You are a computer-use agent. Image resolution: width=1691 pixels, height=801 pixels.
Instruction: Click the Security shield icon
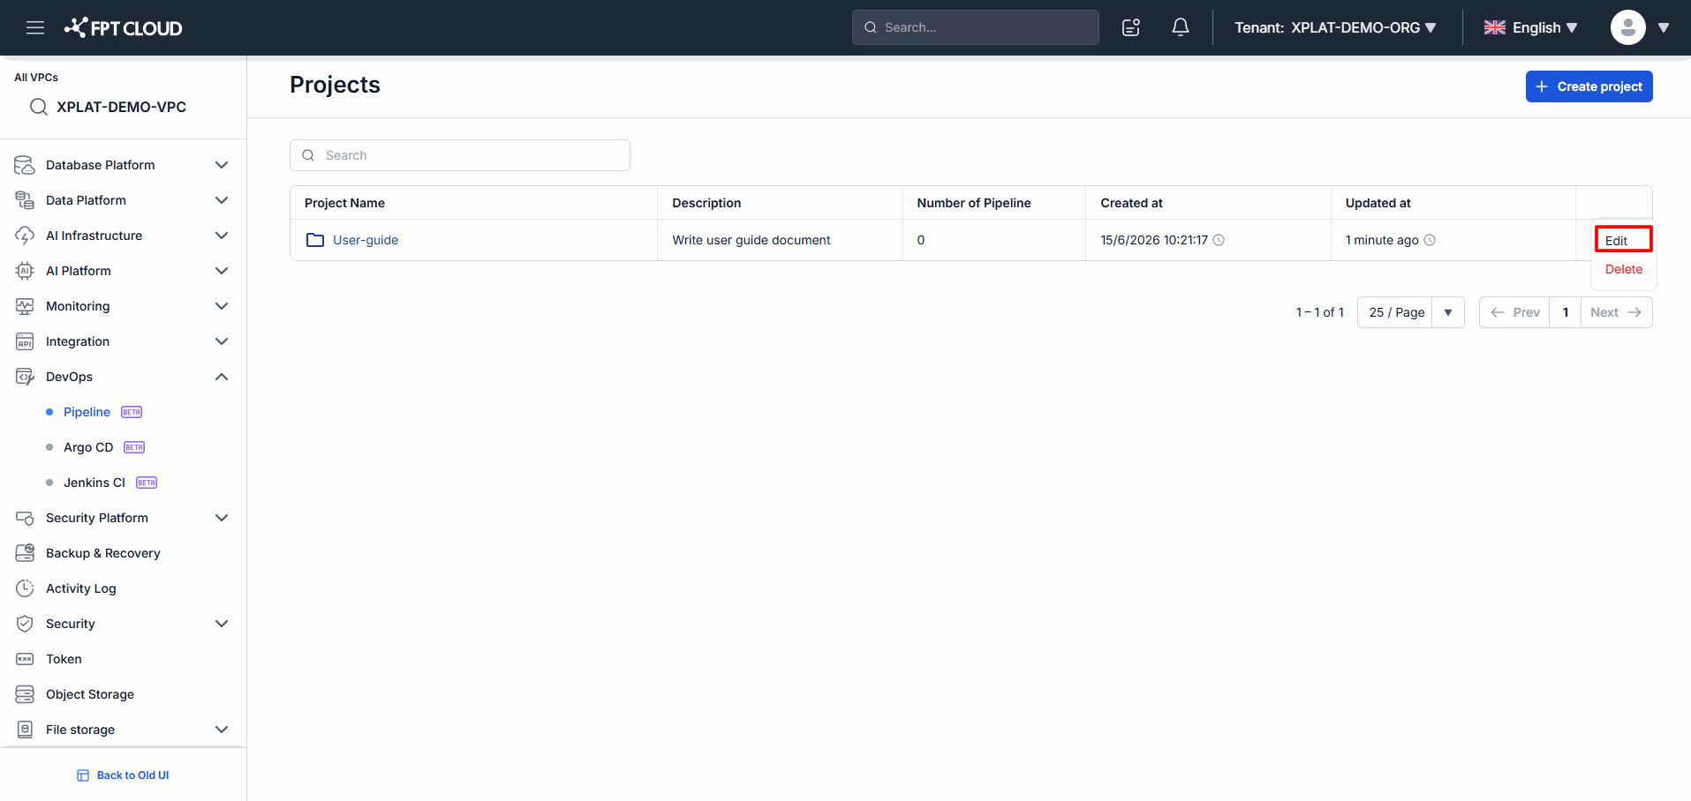25,624
